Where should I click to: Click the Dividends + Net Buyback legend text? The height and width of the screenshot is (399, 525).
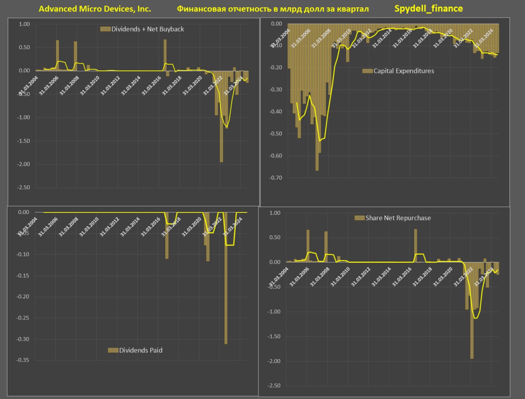coord(148,29)
